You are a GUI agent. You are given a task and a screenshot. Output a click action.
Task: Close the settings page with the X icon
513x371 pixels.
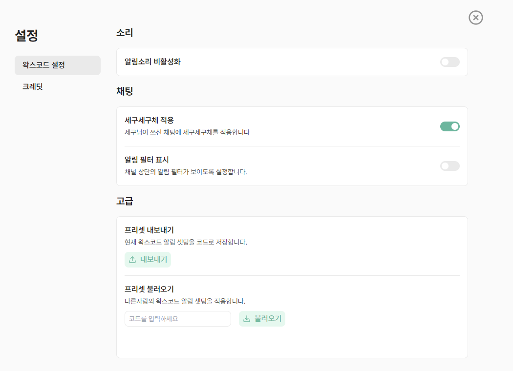tap(475, 18)
